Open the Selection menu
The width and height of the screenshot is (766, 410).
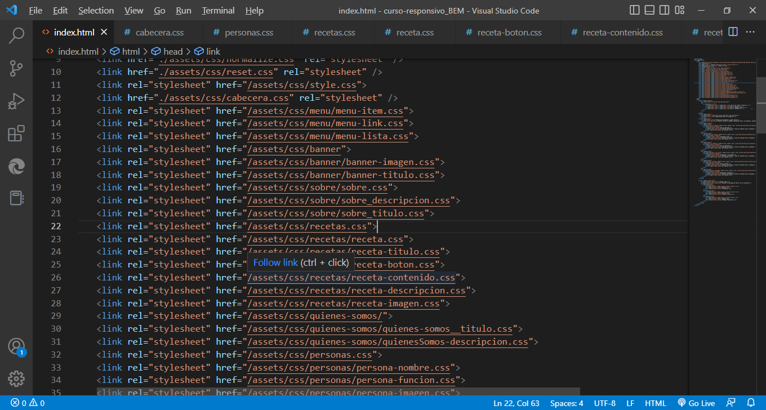pyautogui.click(x=96, y=11)
